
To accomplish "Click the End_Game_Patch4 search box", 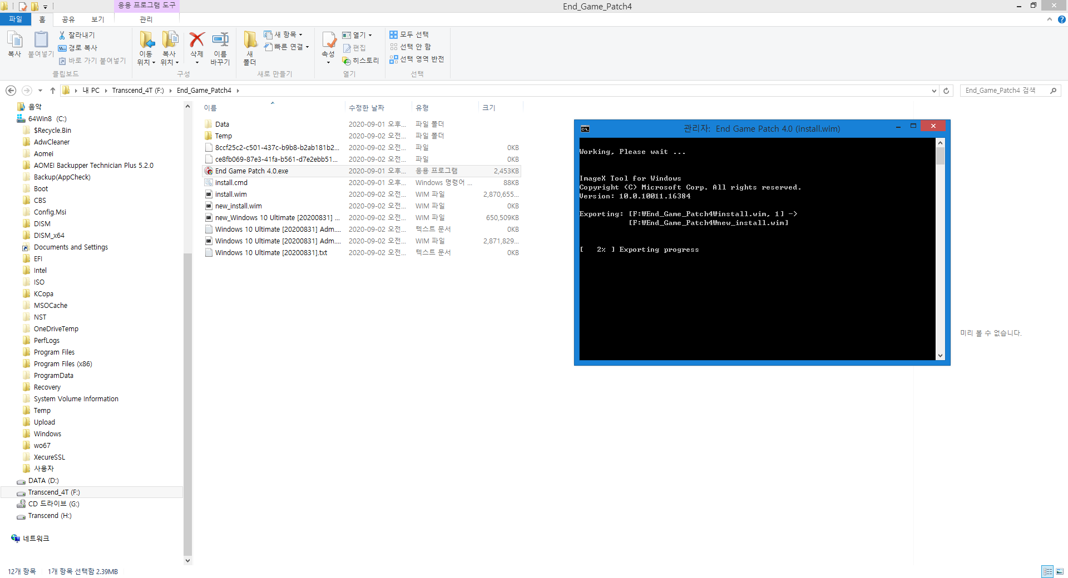I will point(1005,91).
